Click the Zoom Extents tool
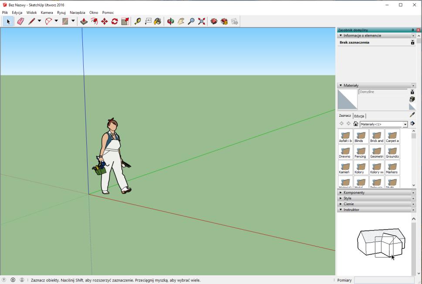 click(201, 21)
